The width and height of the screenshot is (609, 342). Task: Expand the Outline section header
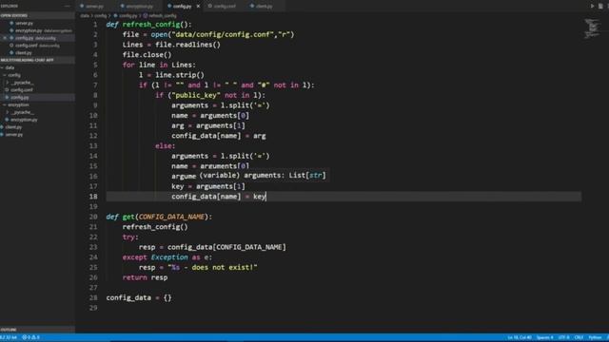[37, 330]
